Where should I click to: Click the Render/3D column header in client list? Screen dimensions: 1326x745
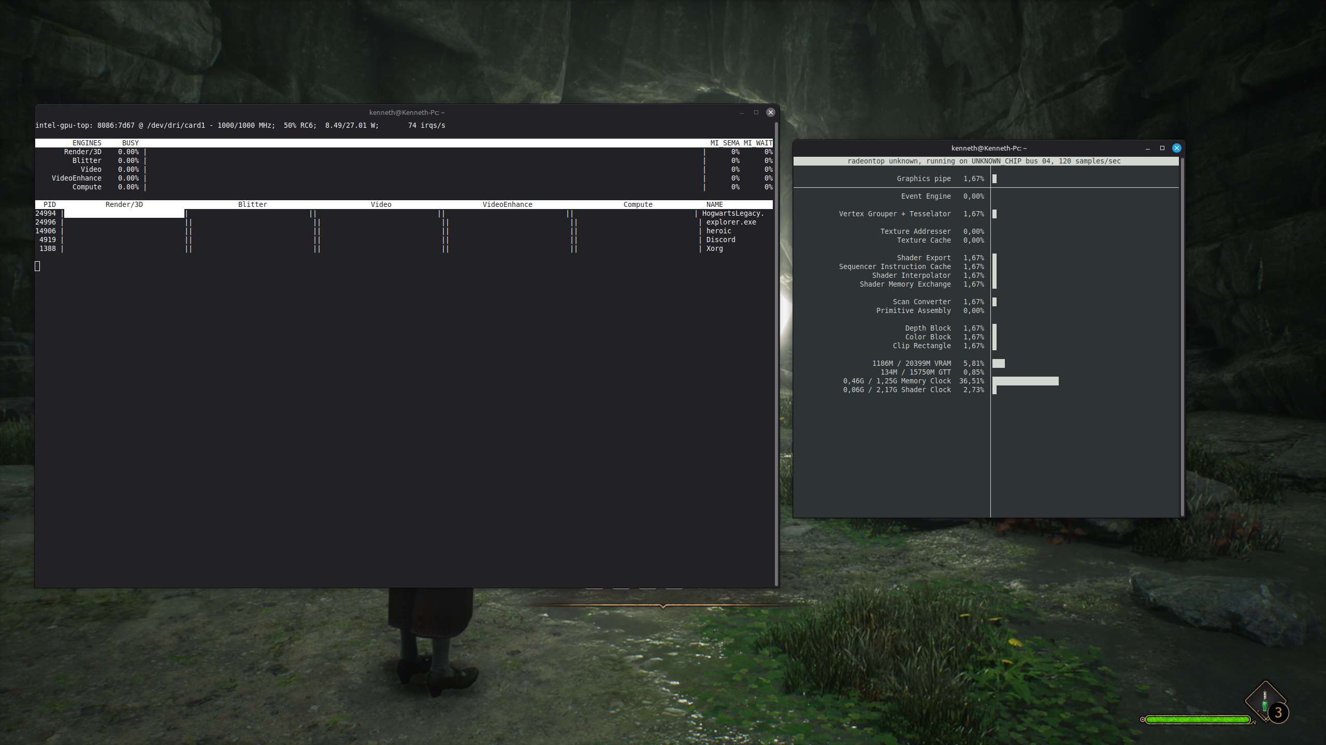124,204
